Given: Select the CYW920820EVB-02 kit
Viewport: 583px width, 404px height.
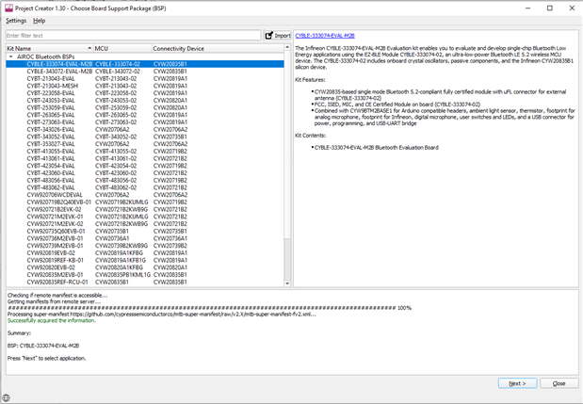Looking at the screenshot, I should click(51, 267).
